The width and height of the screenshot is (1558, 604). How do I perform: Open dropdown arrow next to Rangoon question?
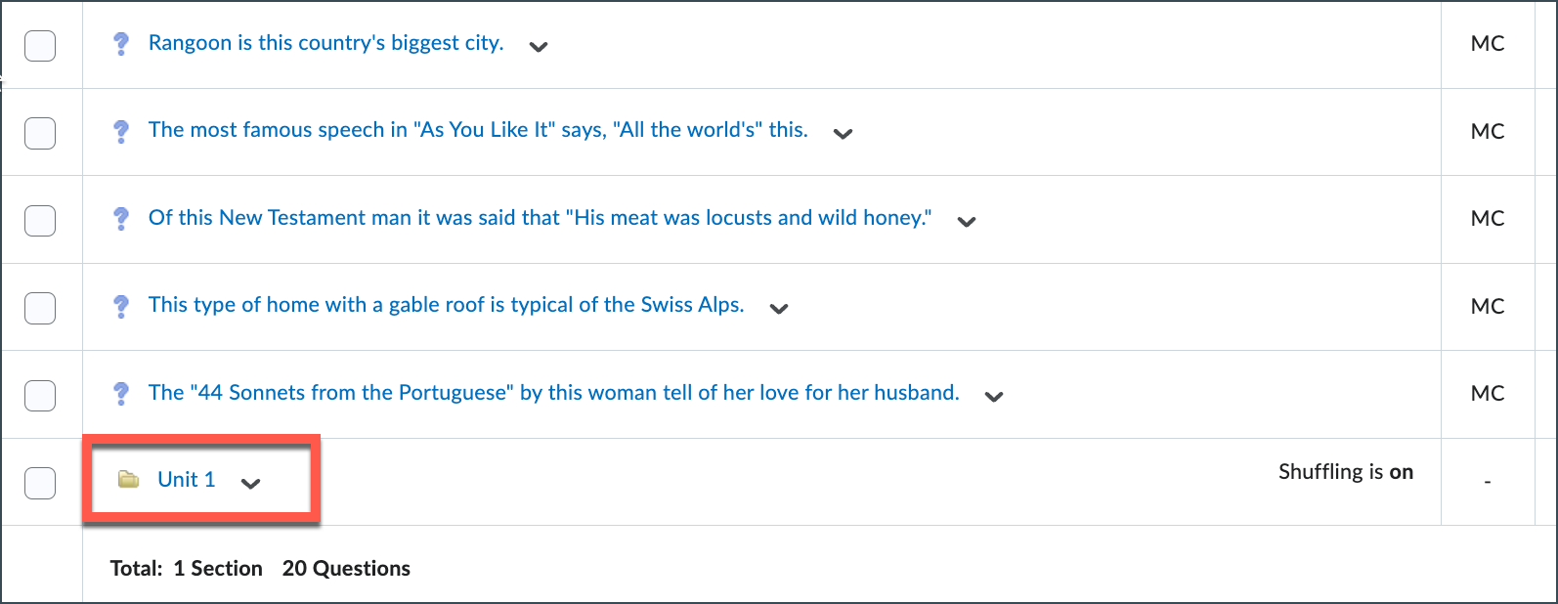(x=539, y=46)
